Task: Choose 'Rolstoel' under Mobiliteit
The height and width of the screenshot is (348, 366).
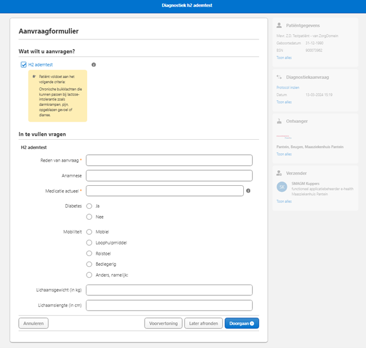Action: tap(90, 253)
